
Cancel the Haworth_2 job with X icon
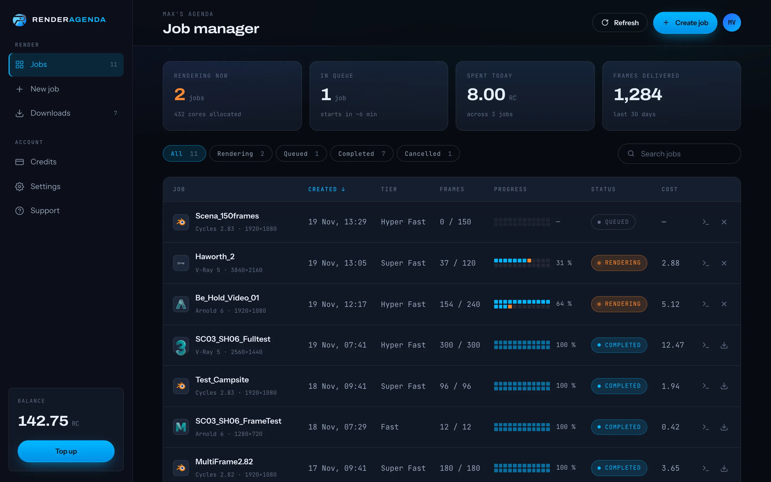coord(724,263)
